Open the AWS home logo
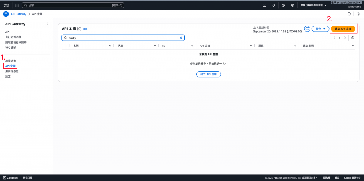This screenshot has width=364, height=181. 6,5
